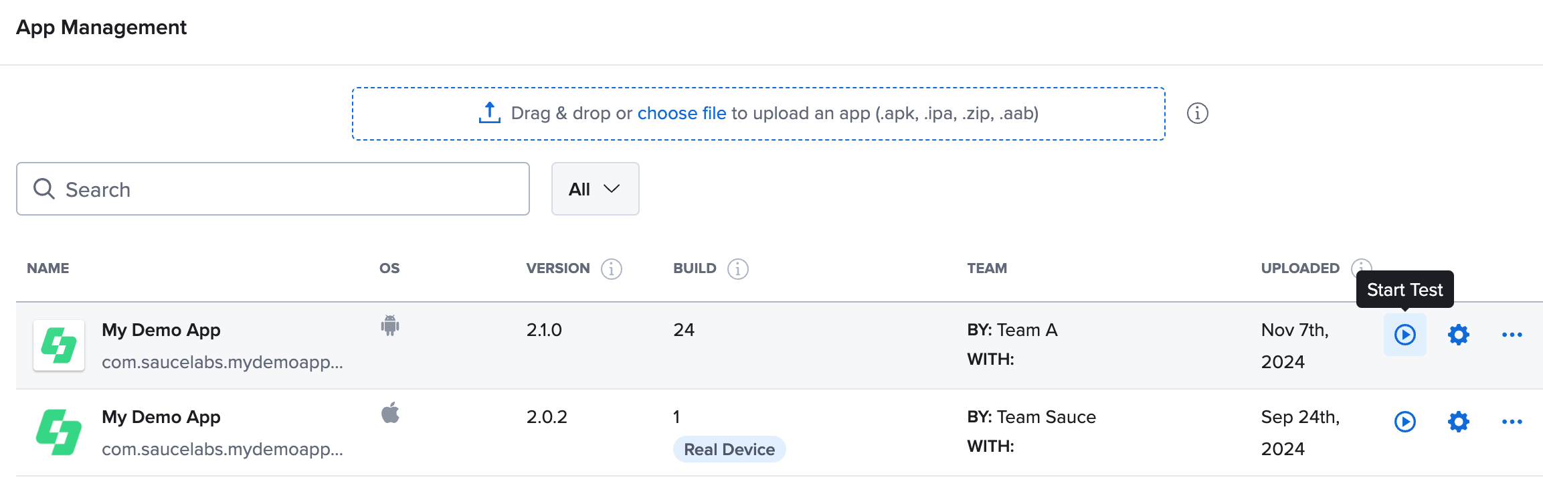Screen dimensions: 1543x498
Task: Open more options menu for Android app row
Action: [1512, 335]
